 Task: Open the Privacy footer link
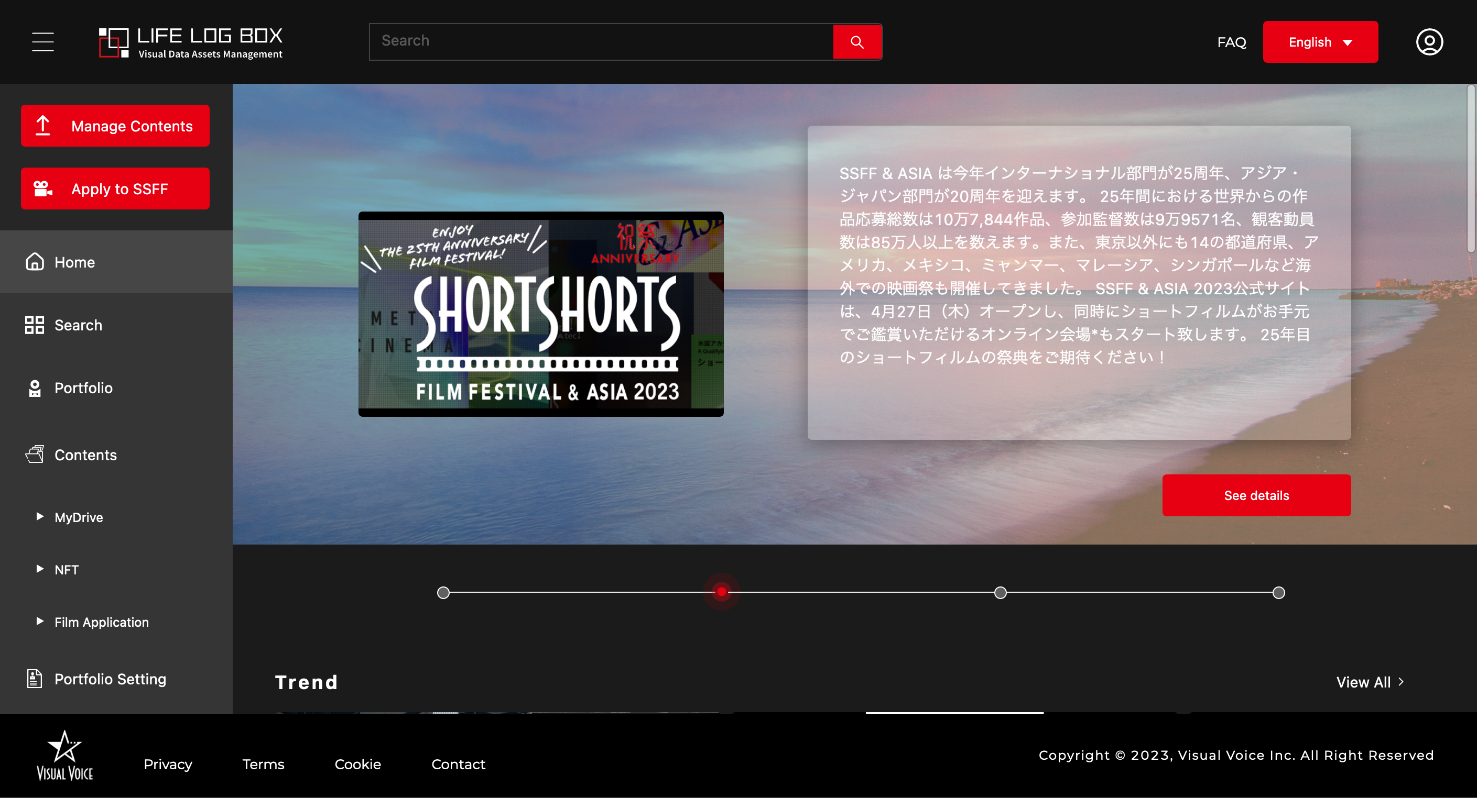(x=168, y=764)
